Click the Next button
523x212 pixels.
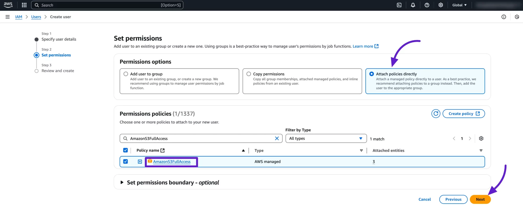click(480, 199)
